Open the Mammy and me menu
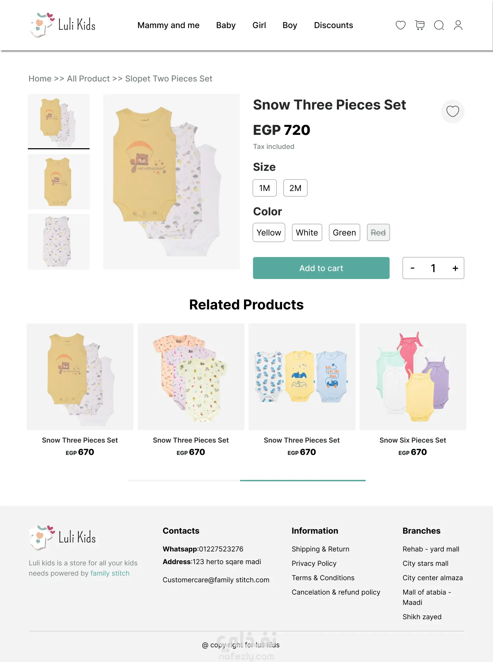 [168, 25]
